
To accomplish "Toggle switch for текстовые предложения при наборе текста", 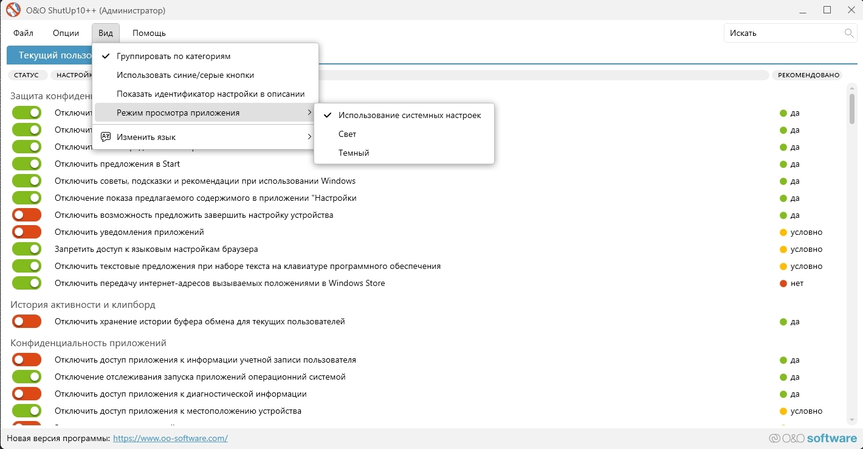I will [27, 266].
